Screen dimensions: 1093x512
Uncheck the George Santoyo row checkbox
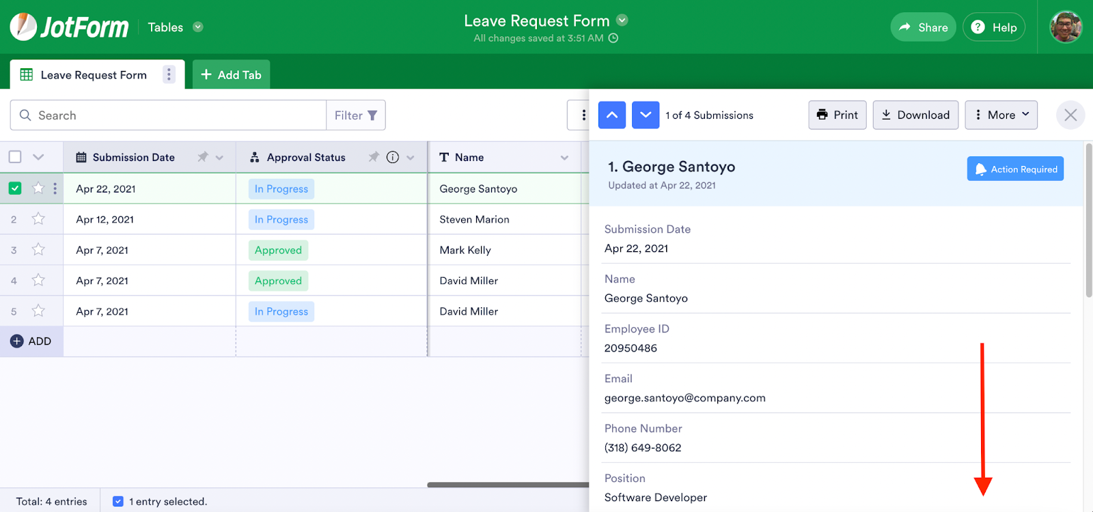[15, 188]
